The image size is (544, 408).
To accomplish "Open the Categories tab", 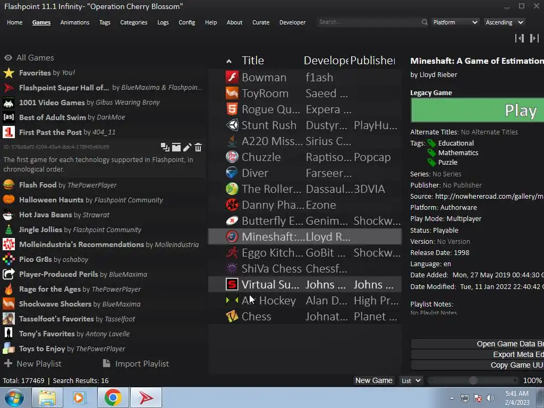I will [x=133, y=22].
